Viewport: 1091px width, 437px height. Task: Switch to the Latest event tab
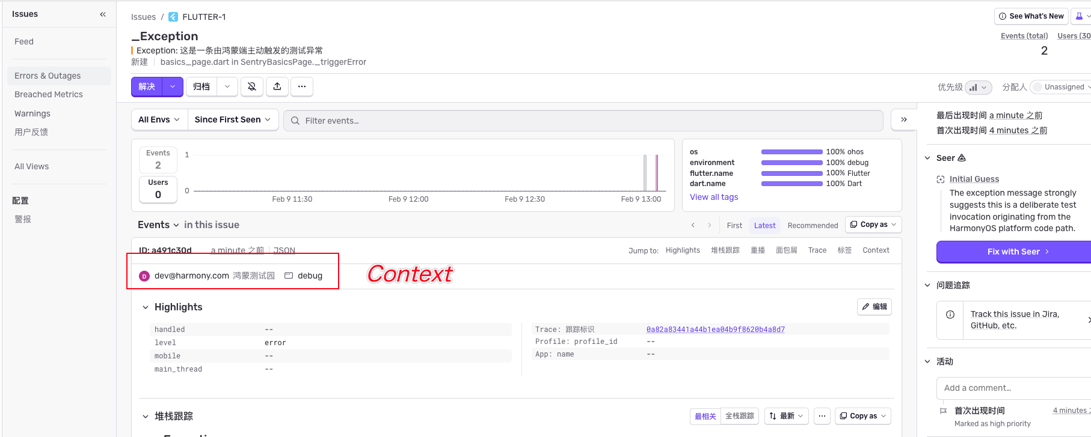click(764, 225)
